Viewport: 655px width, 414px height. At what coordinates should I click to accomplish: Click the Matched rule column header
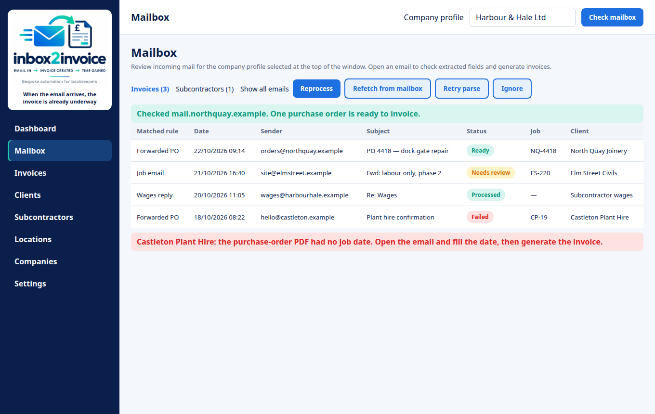[x=157, y=131]
